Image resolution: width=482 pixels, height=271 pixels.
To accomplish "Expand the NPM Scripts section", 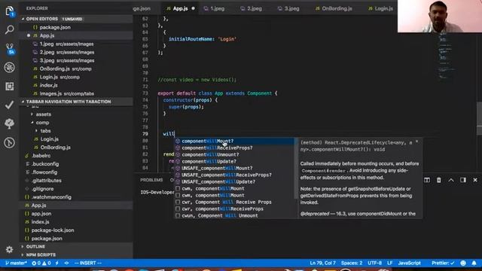I will point(76,255).
